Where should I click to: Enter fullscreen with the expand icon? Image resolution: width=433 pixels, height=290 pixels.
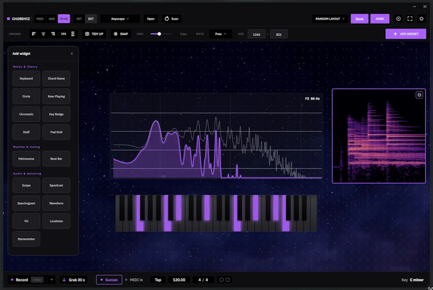pos(410,19)
